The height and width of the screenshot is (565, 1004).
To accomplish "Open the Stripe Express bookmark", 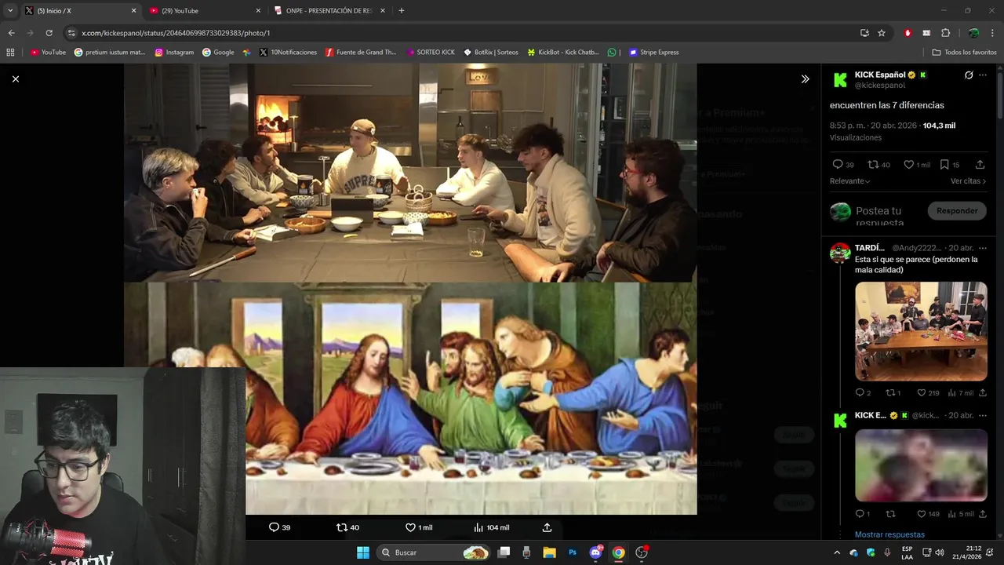I will tap(654, 53).
